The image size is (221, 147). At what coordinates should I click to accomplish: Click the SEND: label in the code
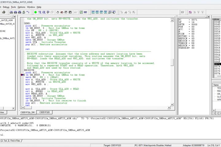coord(28,23)
